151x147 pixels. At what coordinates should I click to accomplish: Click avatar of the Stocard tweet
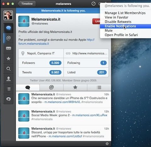[x=24, y=133]
